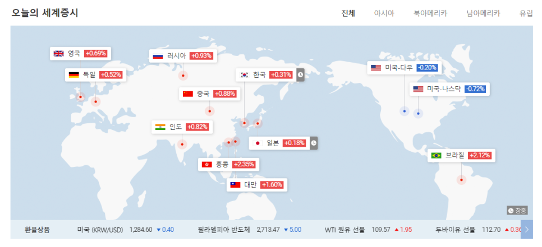Open the 홍콩 market label
542x247 pixels.
229,165
